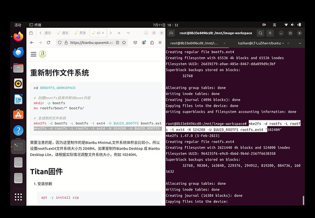Open terminal search
The height and width of the screenshot is (218, 315).
click(260, 33)
